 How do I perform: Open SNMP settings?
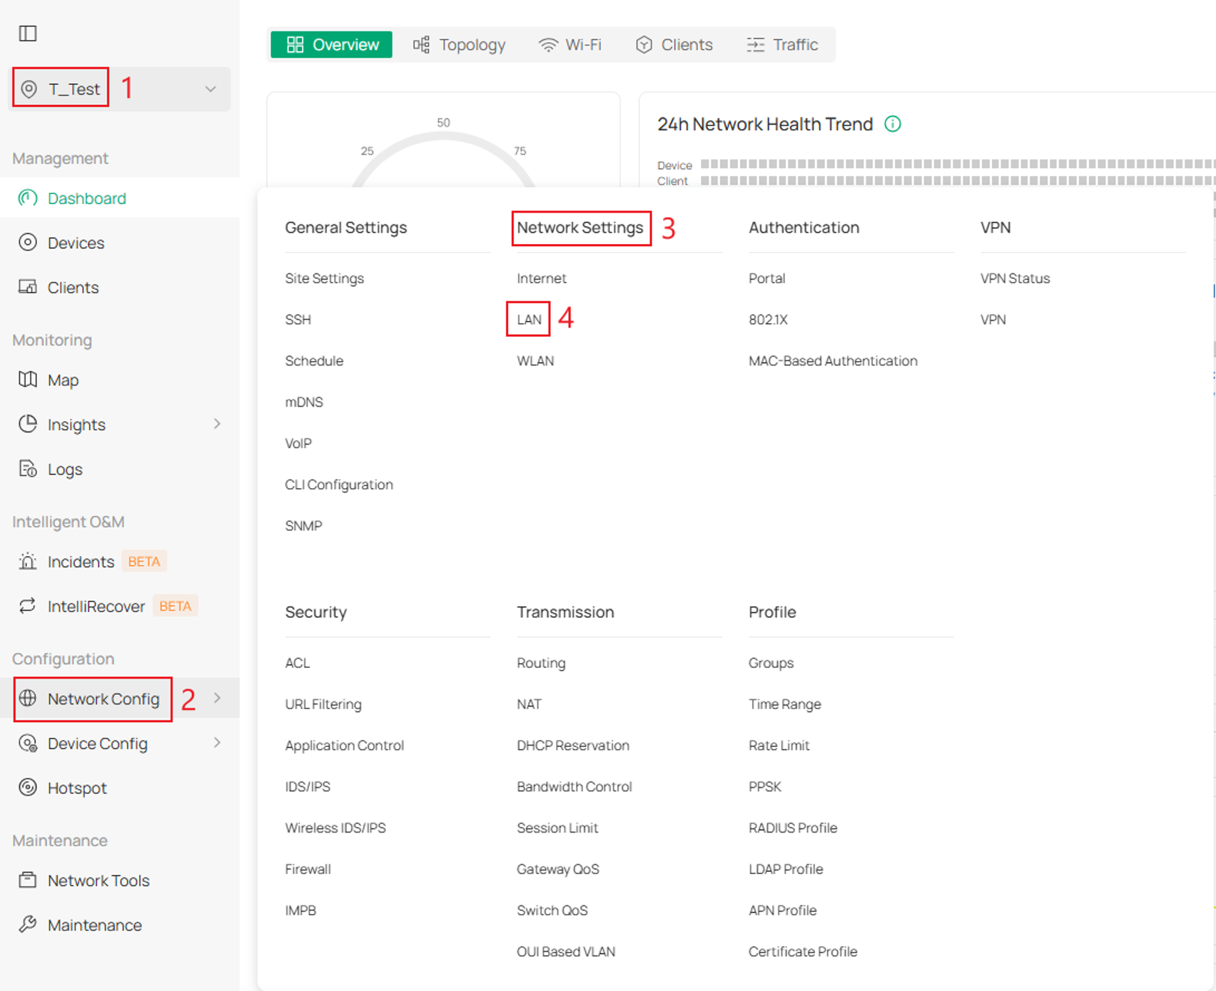pyautogui.click(x=304, y=526)
